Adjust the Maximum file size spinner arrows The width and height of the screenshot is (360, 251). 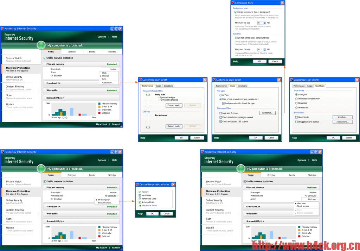tap(265, 49)
